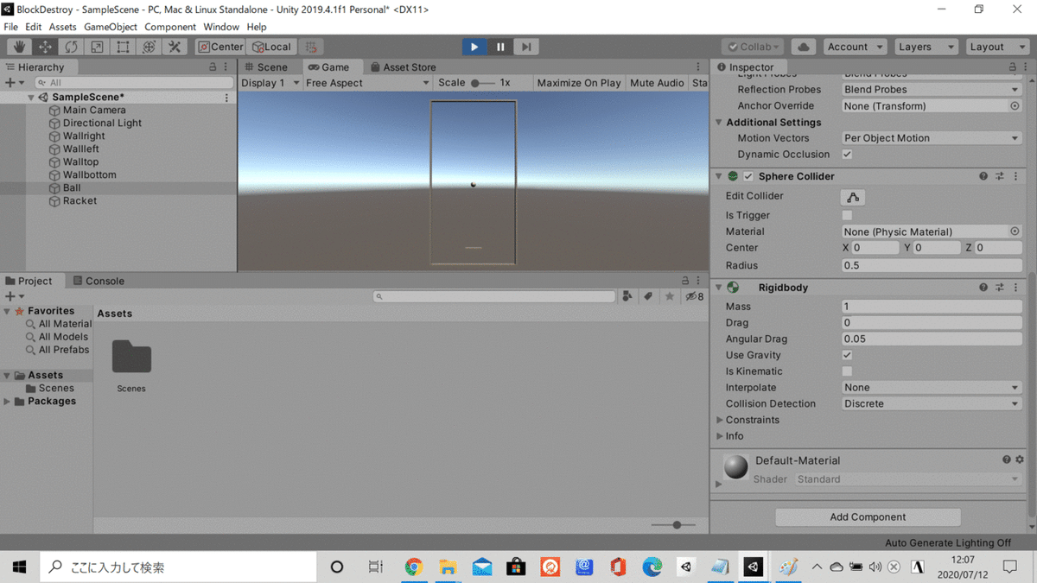The height and width of the screenshot is (583, 1037).
Task: Expand the Constraints section
Action: (x=720, y=420)
